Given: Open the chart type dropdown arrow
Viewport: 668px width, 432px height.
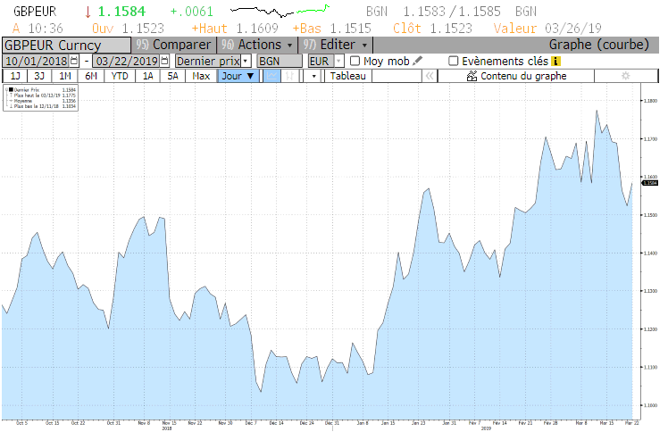Looking at the screenshot, I should (x=313, y=76).
